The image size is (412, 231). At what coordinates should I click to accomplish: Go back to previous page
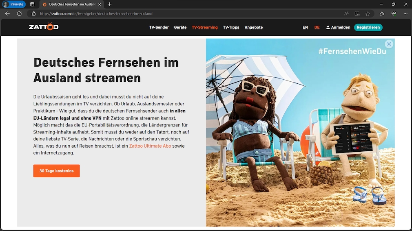click(7, 13)
